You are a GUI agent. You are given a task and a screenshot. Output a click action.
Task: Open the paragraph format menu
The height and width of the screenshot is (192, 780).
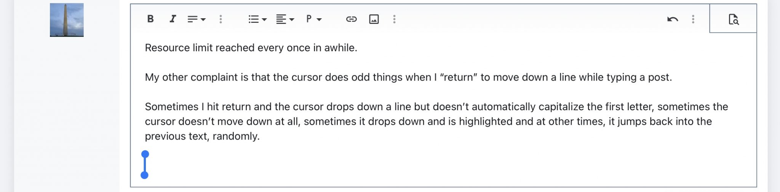coord(314,19)
